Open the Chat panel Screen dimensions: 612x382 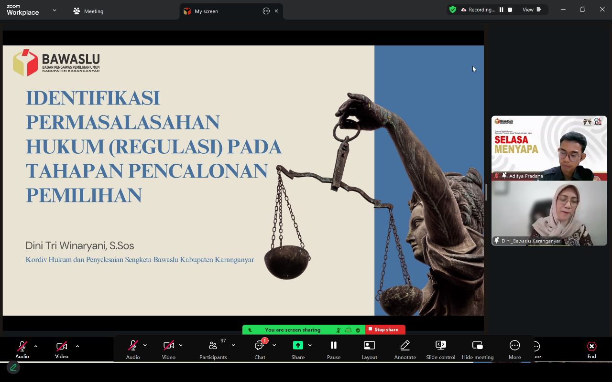click(x=260, y=350)
